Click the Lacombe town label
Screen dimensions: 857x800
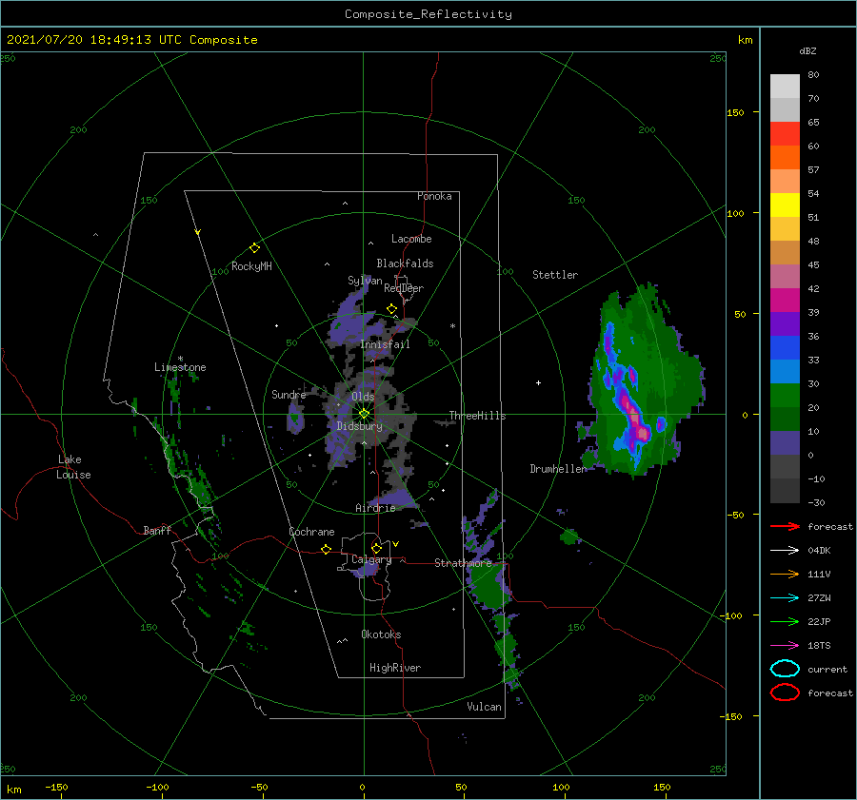coord(411,239)
